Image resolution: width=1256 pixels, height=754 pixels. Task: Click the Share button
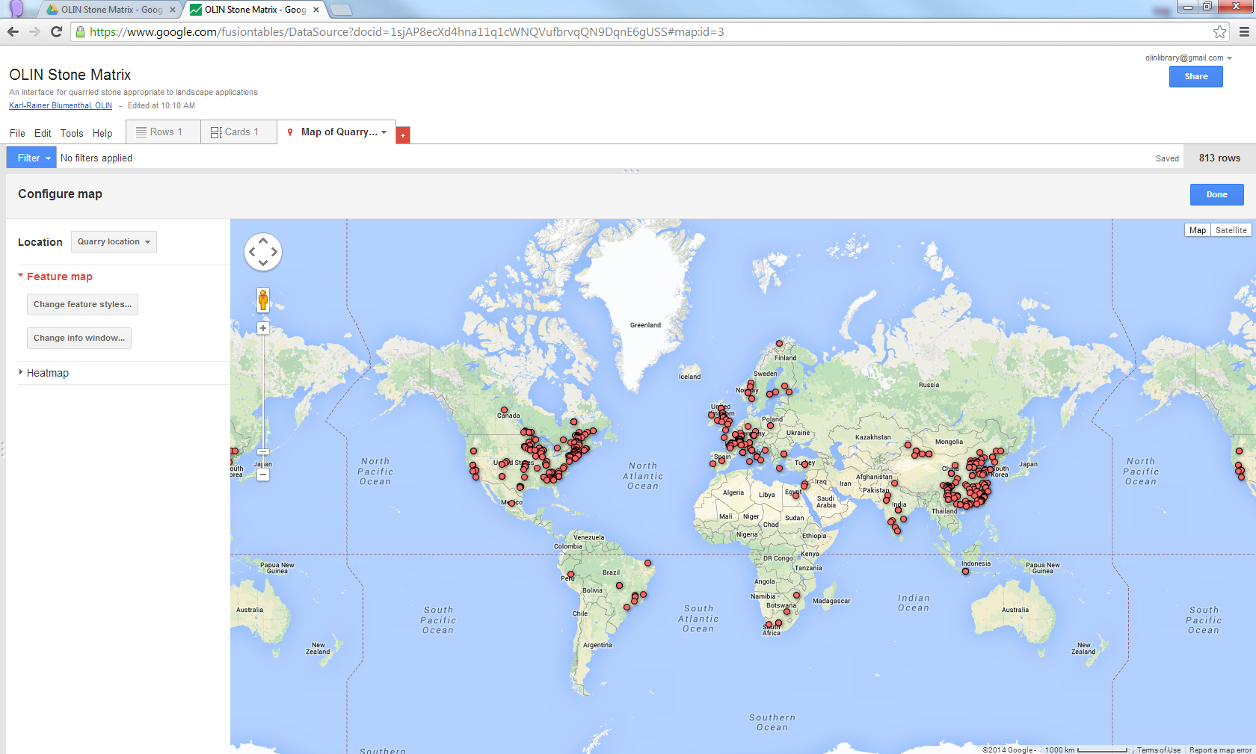(1195, 76)
